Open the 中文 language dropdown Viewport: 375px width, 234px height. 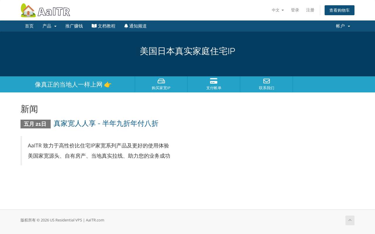pos(278,10)
